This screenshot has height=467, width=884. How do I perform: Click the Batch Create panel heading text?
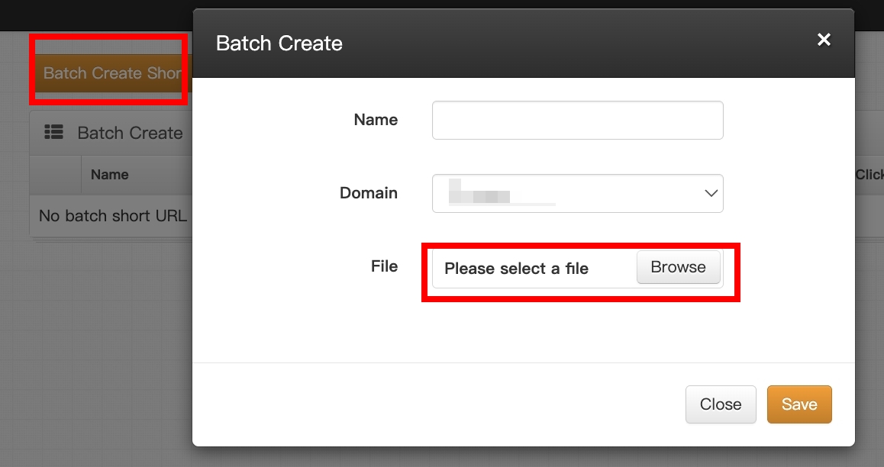[130, 133]
